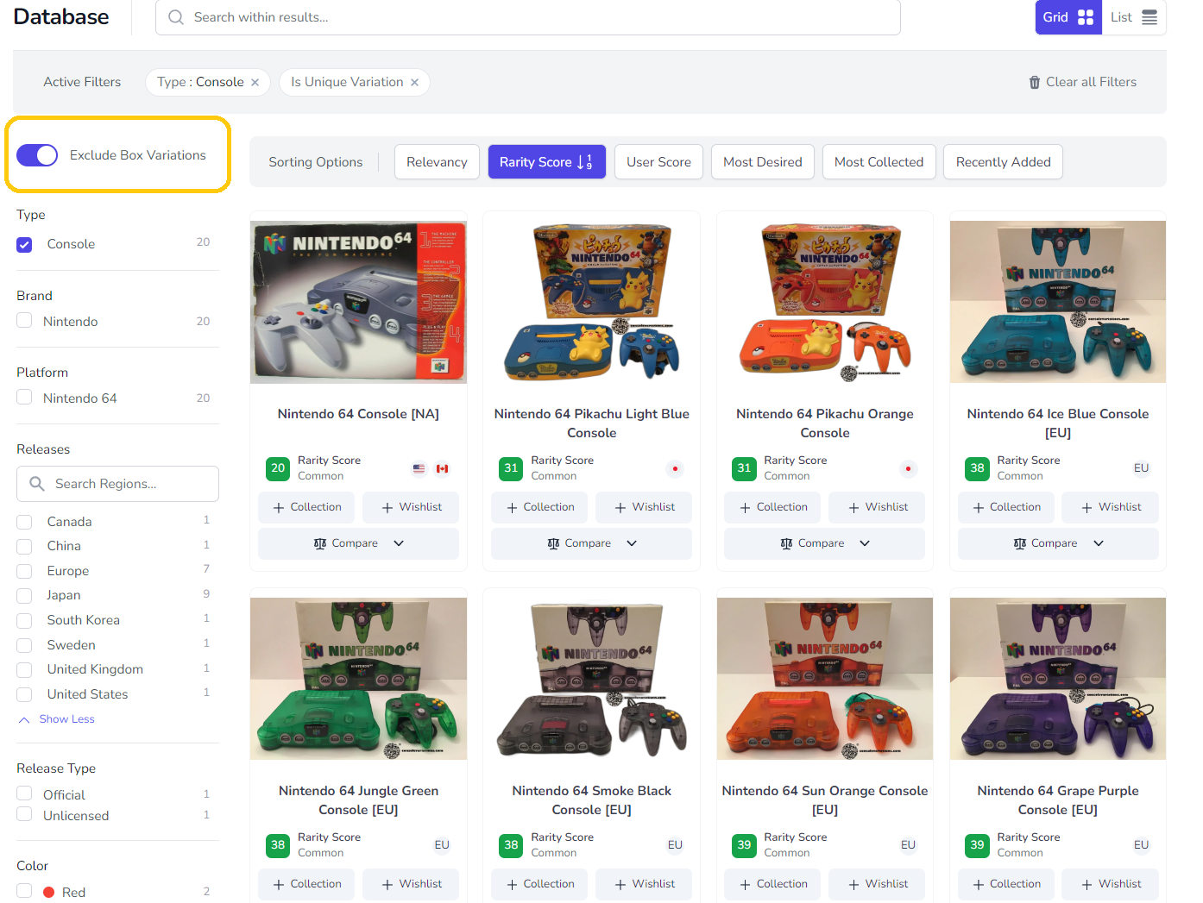Add Ice Blue Console to Collection

tap(1005, 508)
